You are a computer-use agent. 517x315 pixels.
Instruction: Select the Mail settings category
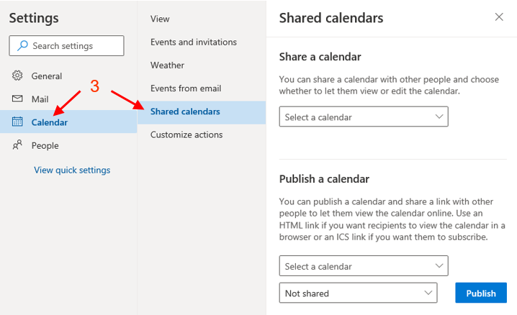[40, 99]
